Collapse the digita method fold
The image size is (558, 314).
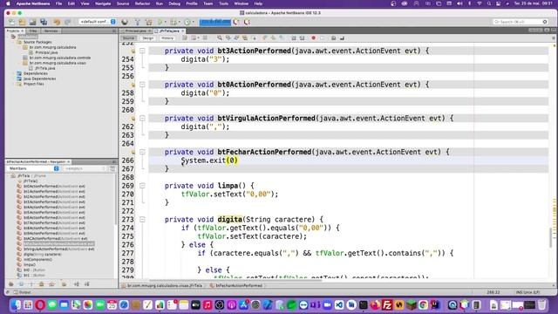tap(142, 219)
